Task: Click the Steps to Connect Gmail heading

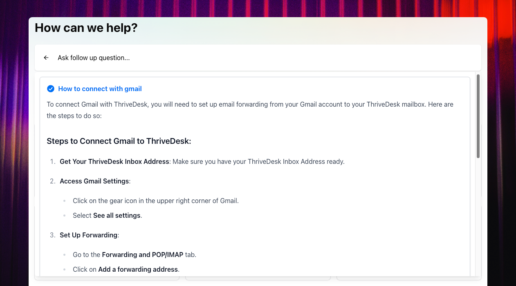Action: pyautogui.click(x=119, y=141)
